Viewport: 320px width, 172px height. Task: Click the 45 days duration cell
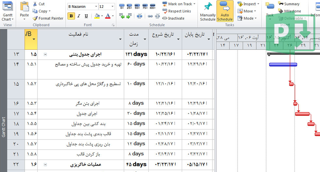click(x=136, y=165)
